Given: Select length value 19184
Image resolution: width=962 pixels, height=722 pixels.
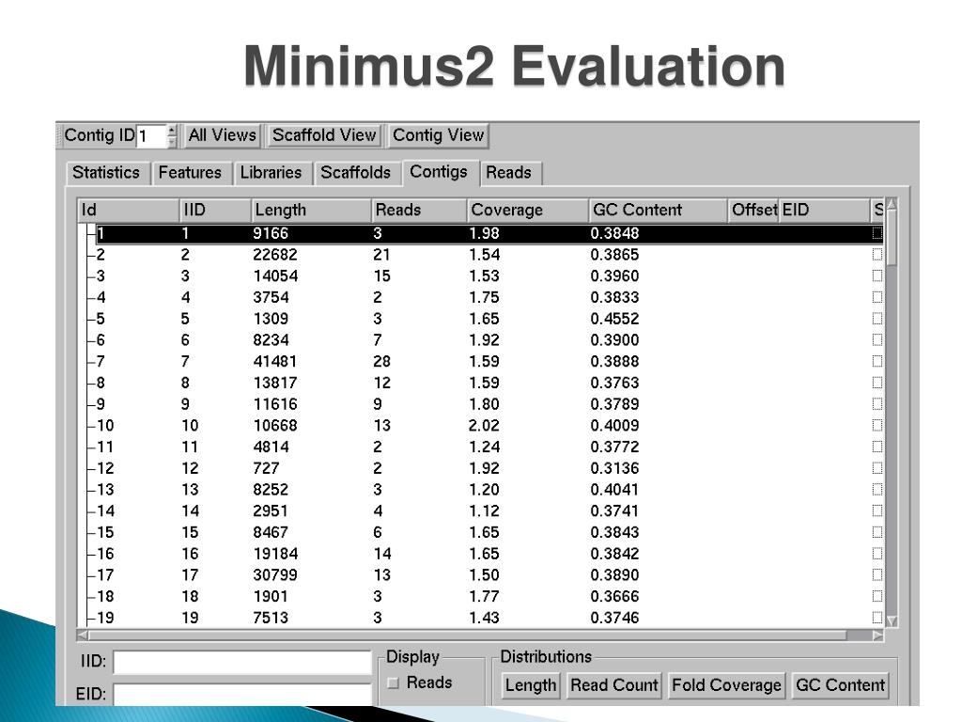Looking at the screenshot, I should pyautogui.click(x=275, y=554).
